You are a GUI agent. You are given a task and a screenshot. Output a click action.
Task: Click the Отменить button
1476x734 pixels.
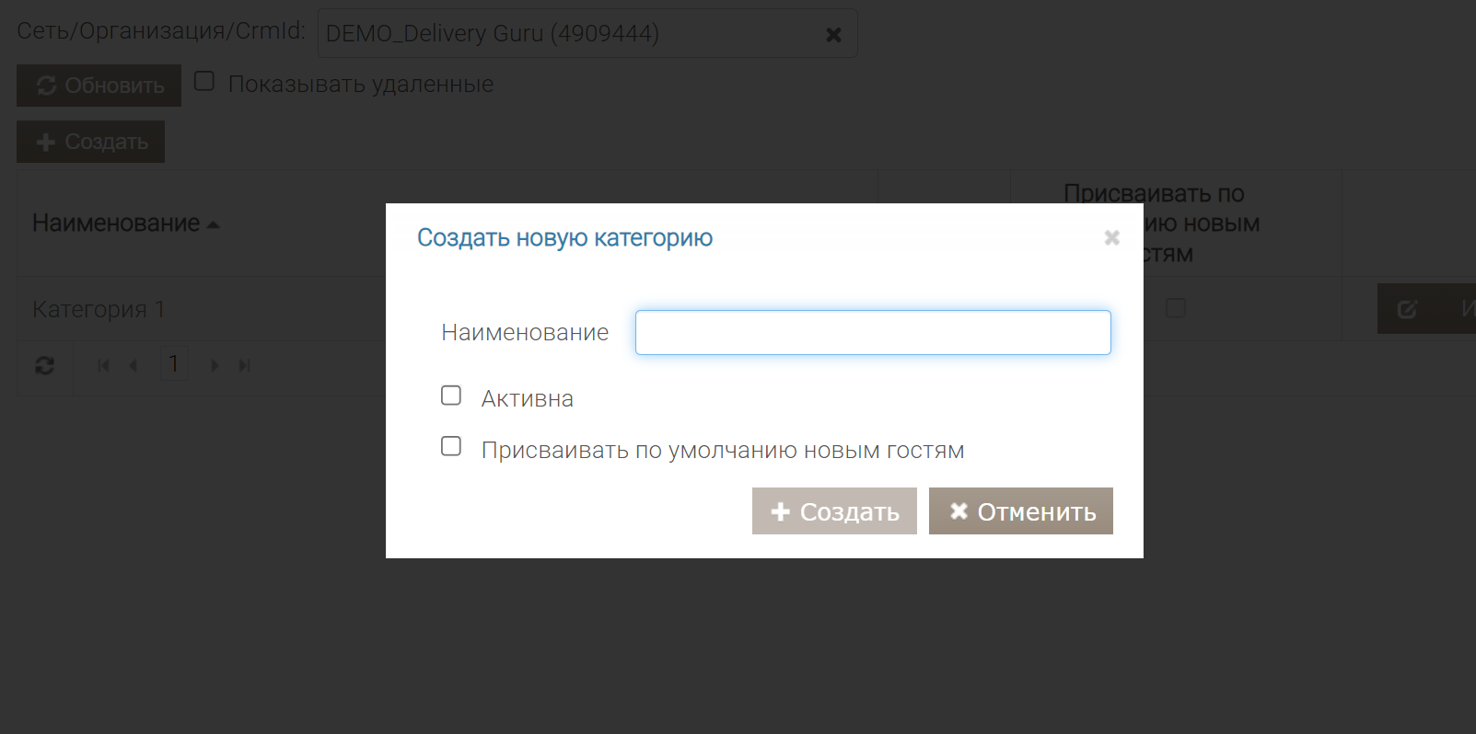(x=1021, y=511)
